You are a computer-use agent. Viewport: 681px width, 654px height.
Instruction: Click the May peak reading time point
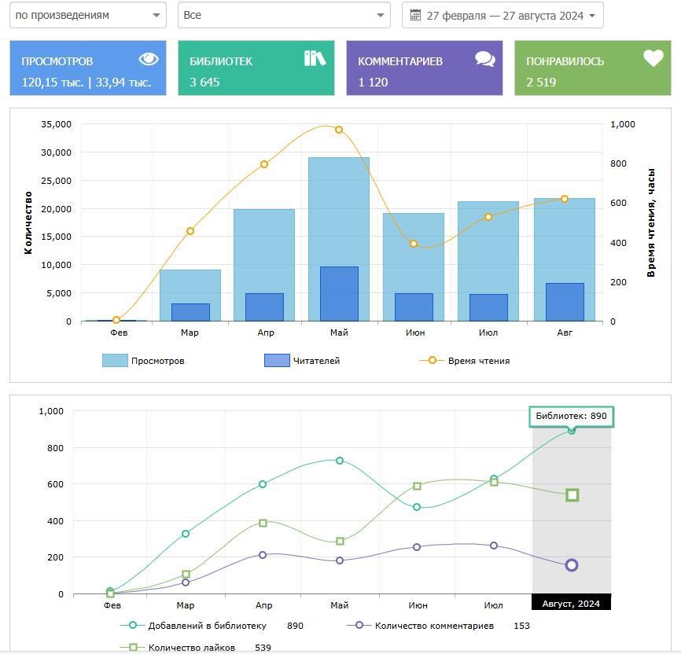339,130
